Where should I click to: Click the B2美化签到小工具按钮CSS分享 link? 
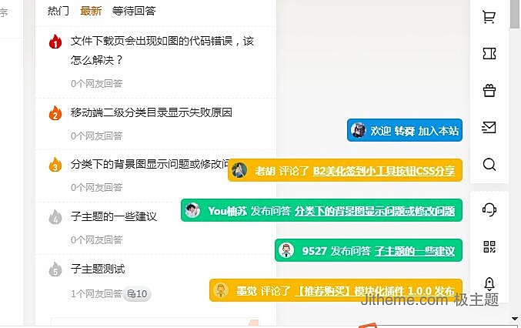coord(384,171)
